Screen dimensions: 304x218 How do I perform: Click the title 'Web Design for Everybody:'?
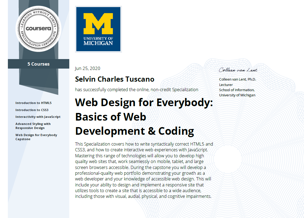(144, 102)
